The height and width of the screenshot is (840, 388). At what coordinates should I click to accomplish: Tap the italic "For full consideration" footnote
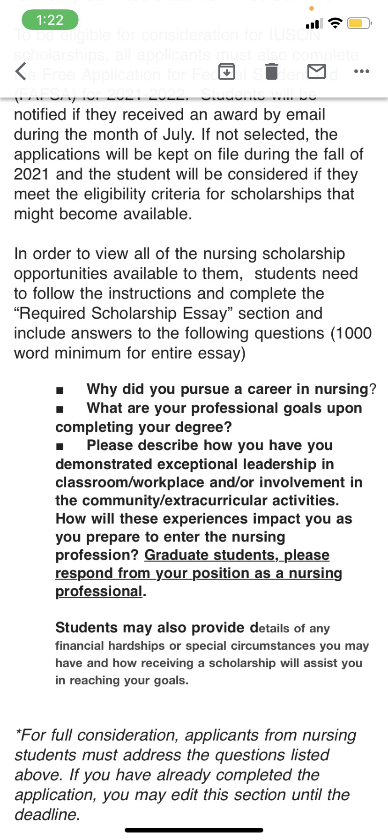186,774
